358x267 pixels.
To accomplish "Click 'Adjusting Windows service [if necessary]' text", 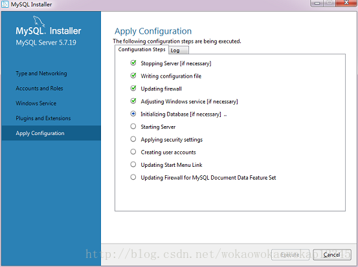I will (x=189, y=101).
